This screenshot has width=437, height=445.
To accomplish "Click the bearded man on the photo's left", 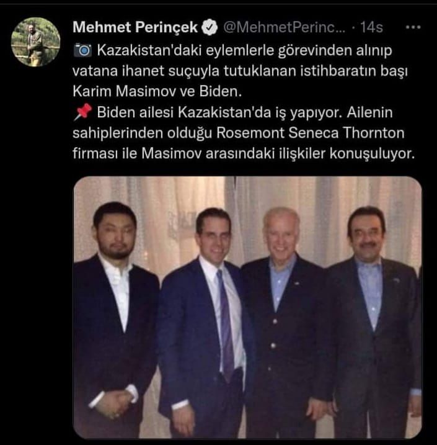I will [115, 319].
